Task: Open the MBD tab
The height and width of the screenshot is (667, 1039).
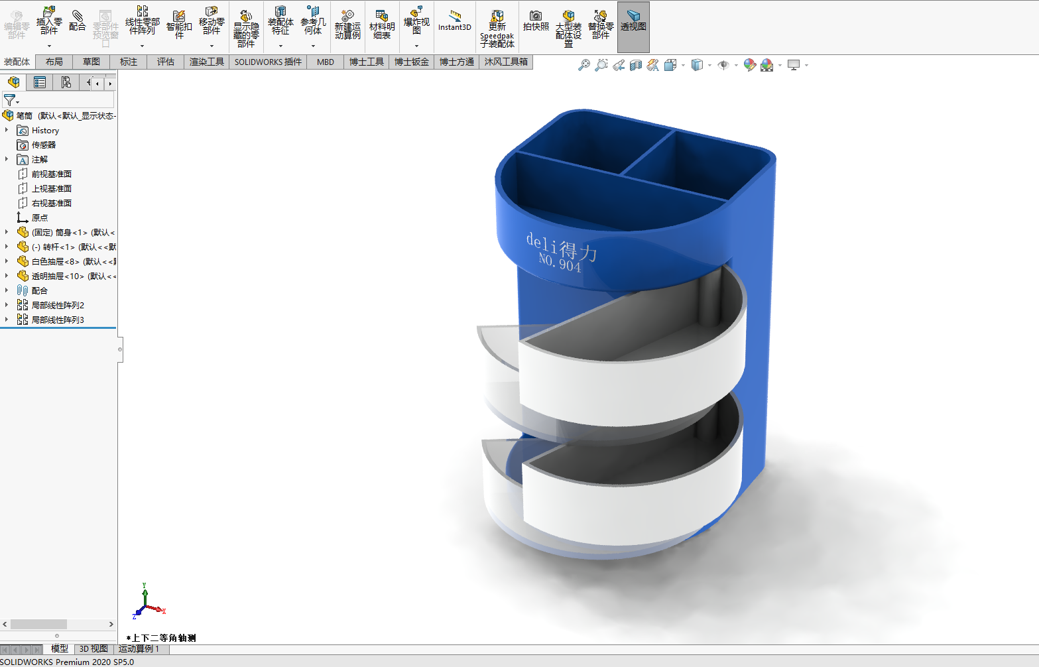Action: (x=326, y=62)
